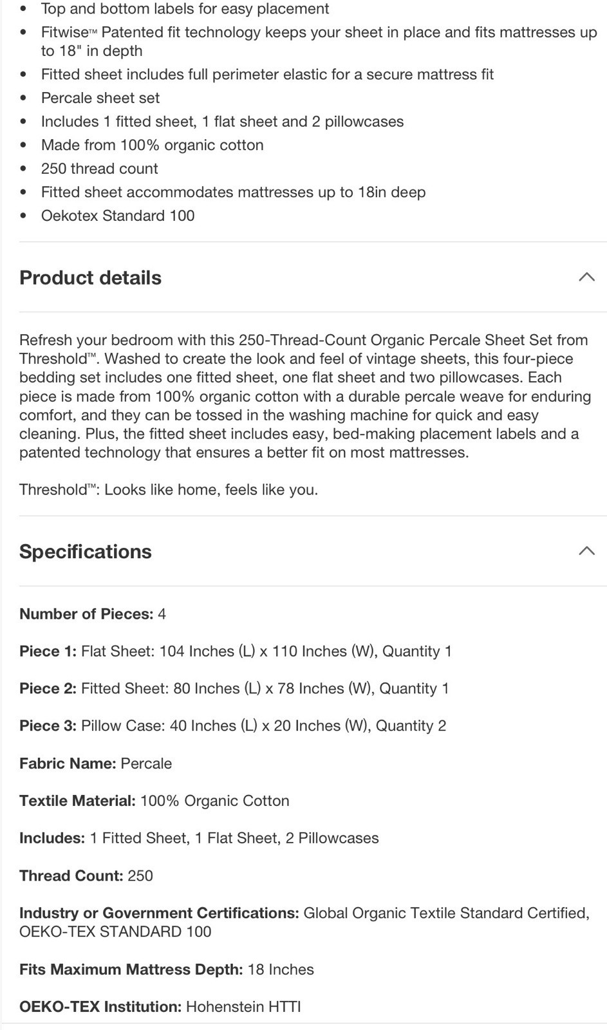Click the 250 thread count bullet

pyautogui.click(x=99, y=169)
